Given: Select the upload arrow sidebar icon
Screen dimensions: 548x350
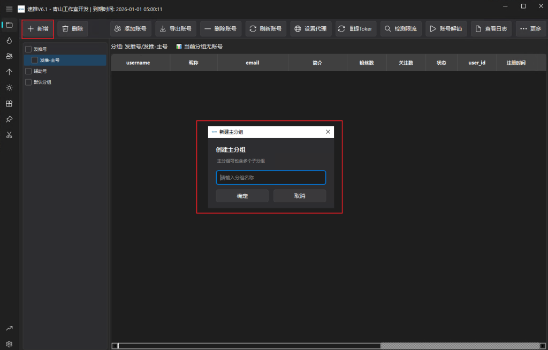Looking at the screenshot, I should pyautogui.click(x=9, y=72).
